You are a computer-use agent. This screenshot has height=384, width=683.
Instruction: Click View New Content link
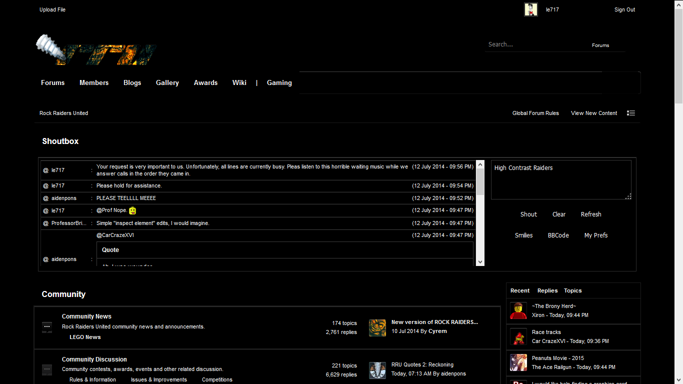click(594, 113)
